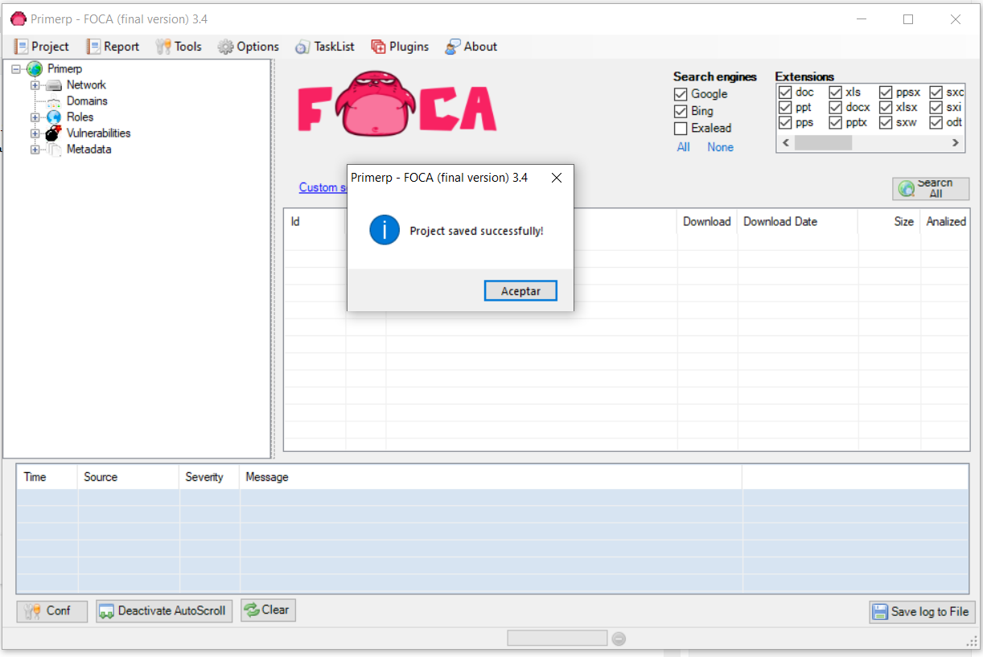
Task: Click the FOCA app icon in title bar
Action: pos(18,18)
